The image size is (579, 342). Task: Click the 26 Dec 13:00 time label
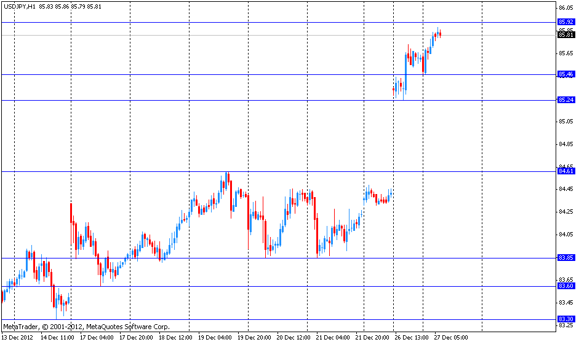(x=412, y=337)
